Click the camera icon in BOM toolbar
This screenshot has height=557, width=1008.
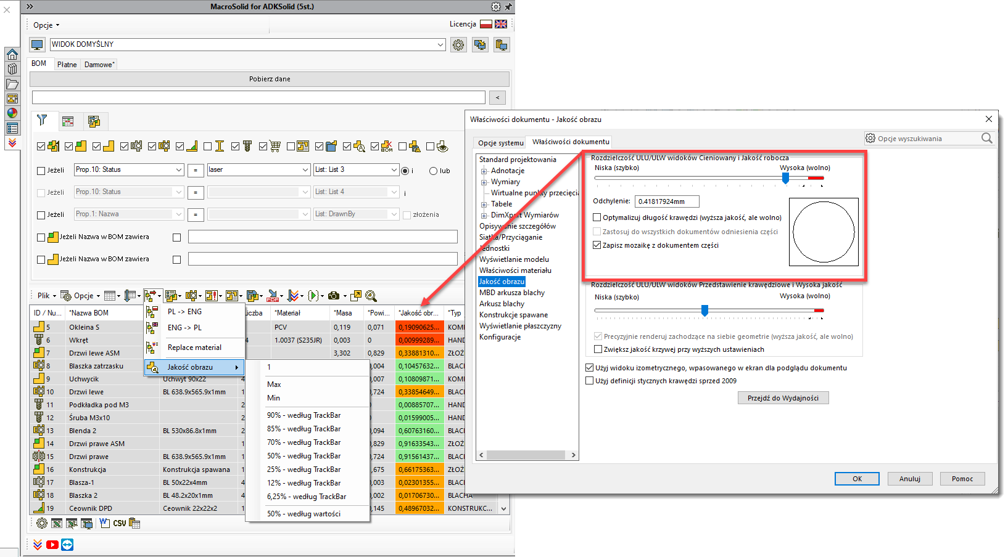click(x=334, y=296)
